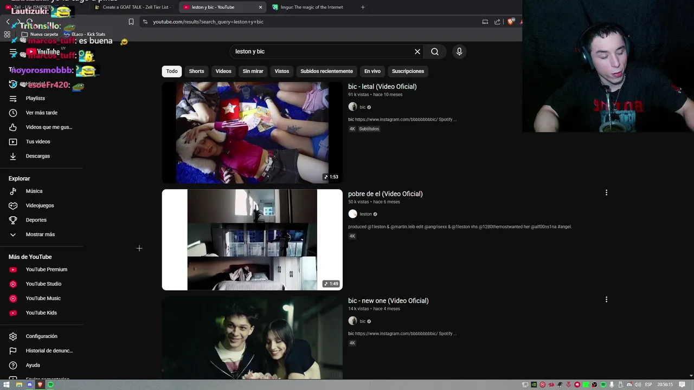The image size is (694, 390).
Task: Open a new browser tab with plus
Action: [363, 7]
